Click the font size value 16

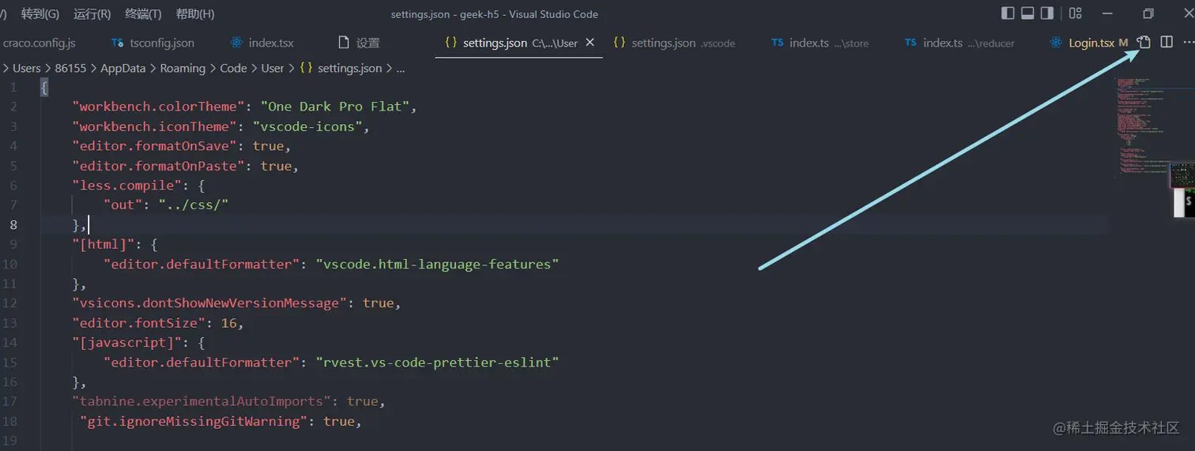pos(228,323)
